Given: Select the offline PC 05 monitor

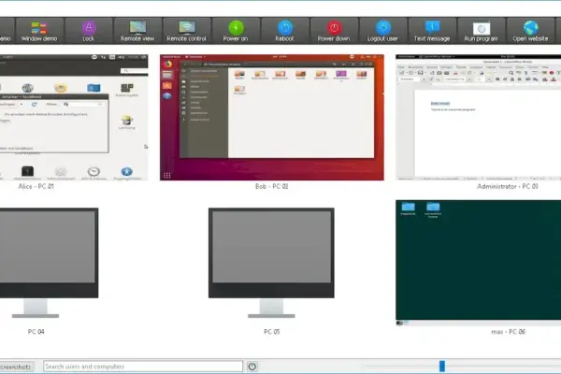Looking at the screenshot, I should pos(271,263).
